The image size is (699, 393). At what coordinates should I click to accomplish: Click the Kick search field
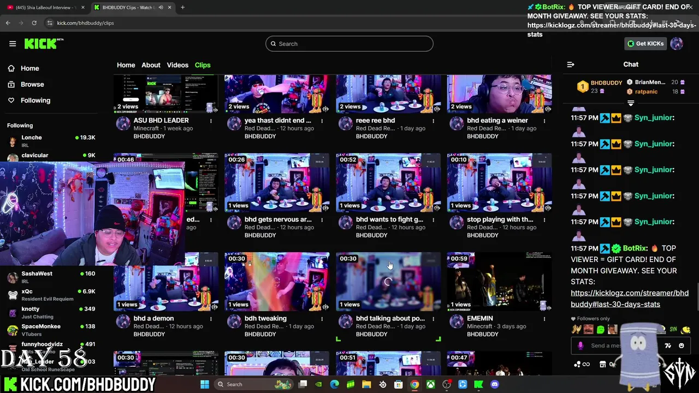click(349, 44)
